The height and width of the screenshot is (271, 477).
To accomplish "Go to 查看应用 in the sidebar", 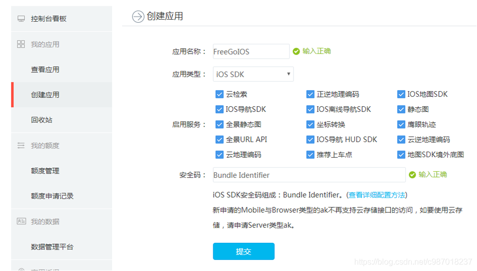I will coord(62,70).
